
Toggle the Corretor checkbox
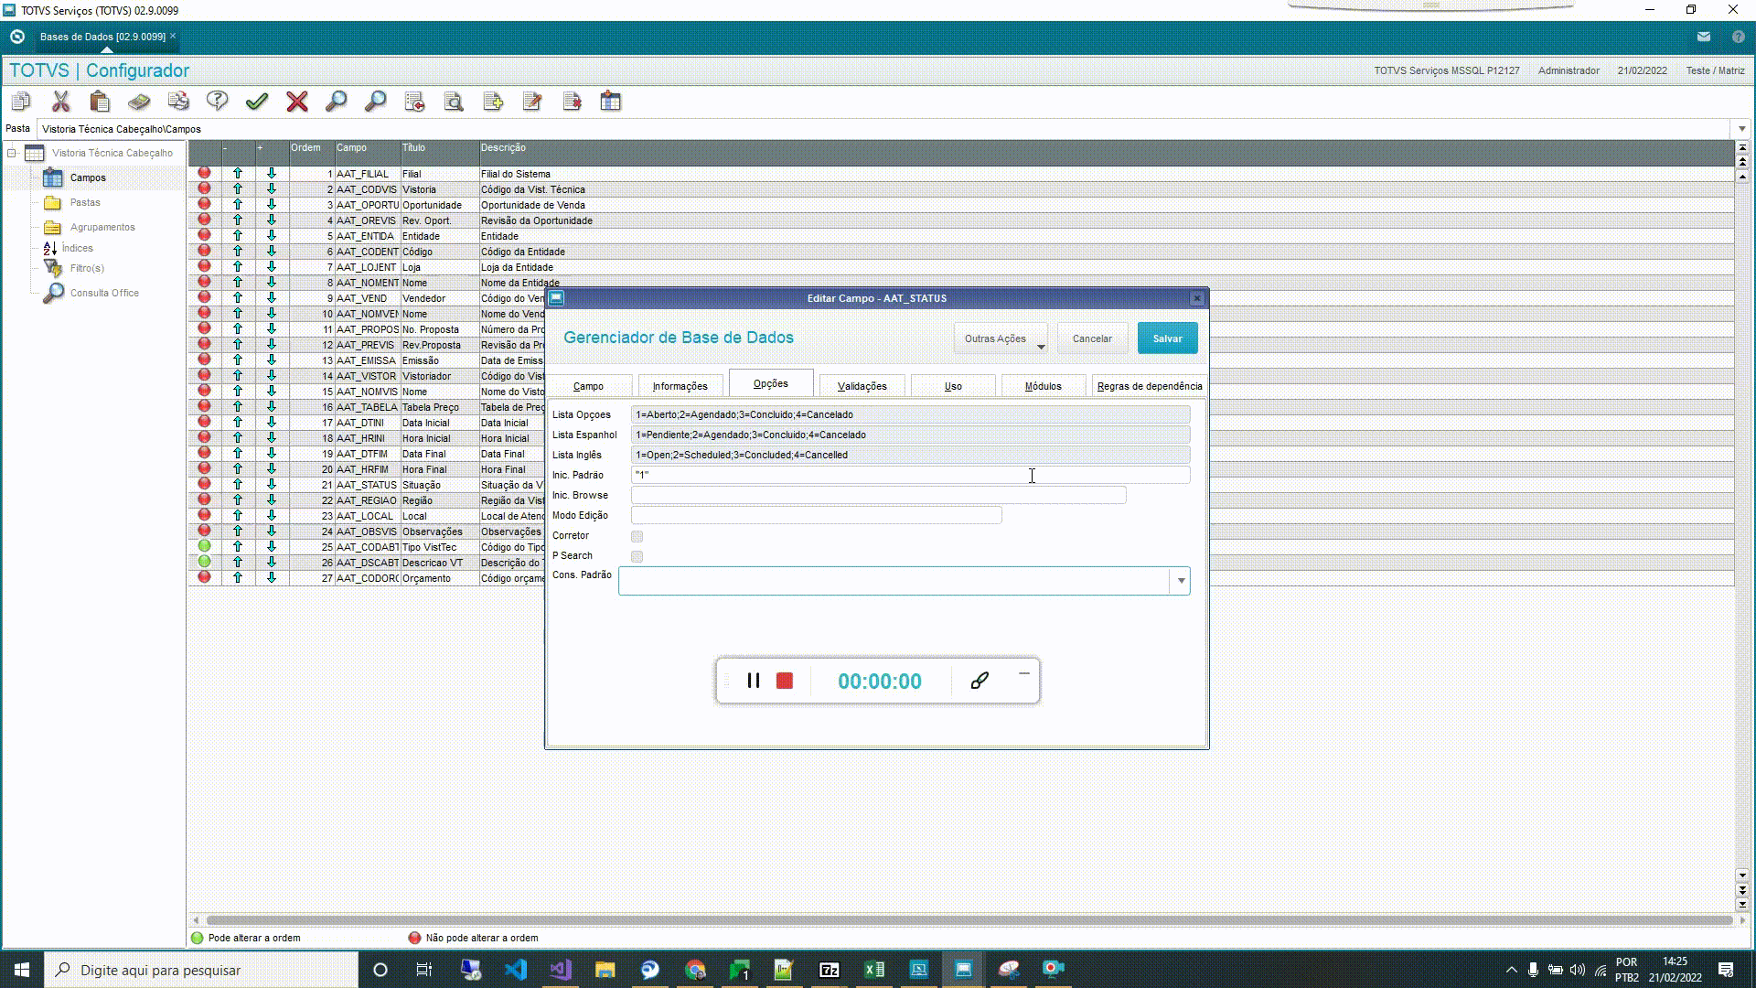click(x=637, y=536)
